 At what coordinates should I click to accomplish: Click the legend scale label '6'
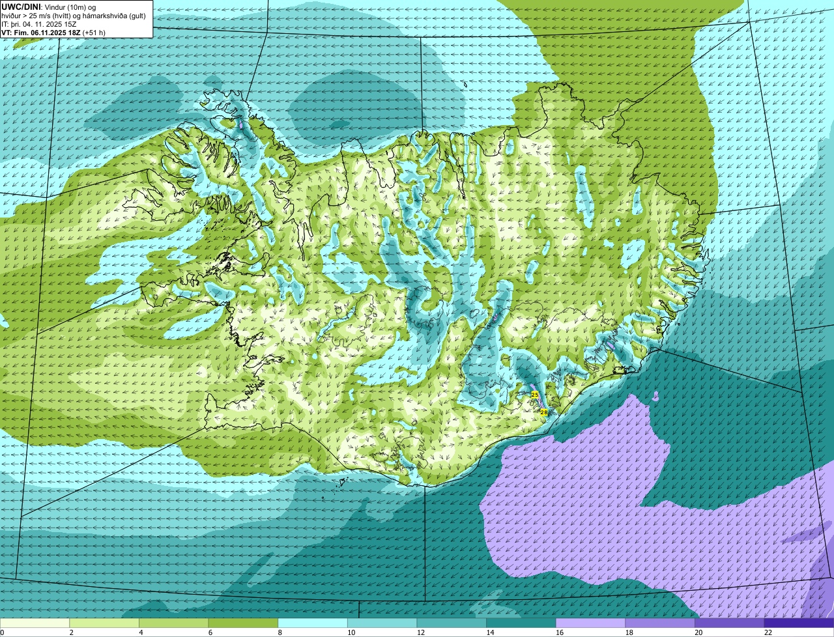point(210,632)
